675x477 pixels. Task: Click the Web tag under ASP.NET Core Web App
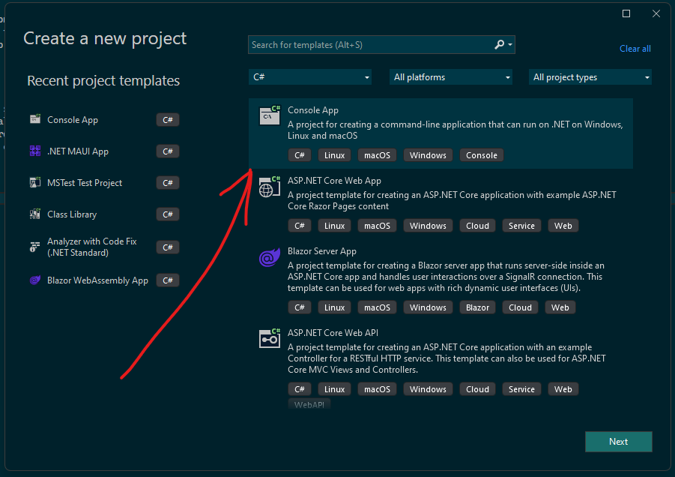pyautogui.click(x=563, y=226)
